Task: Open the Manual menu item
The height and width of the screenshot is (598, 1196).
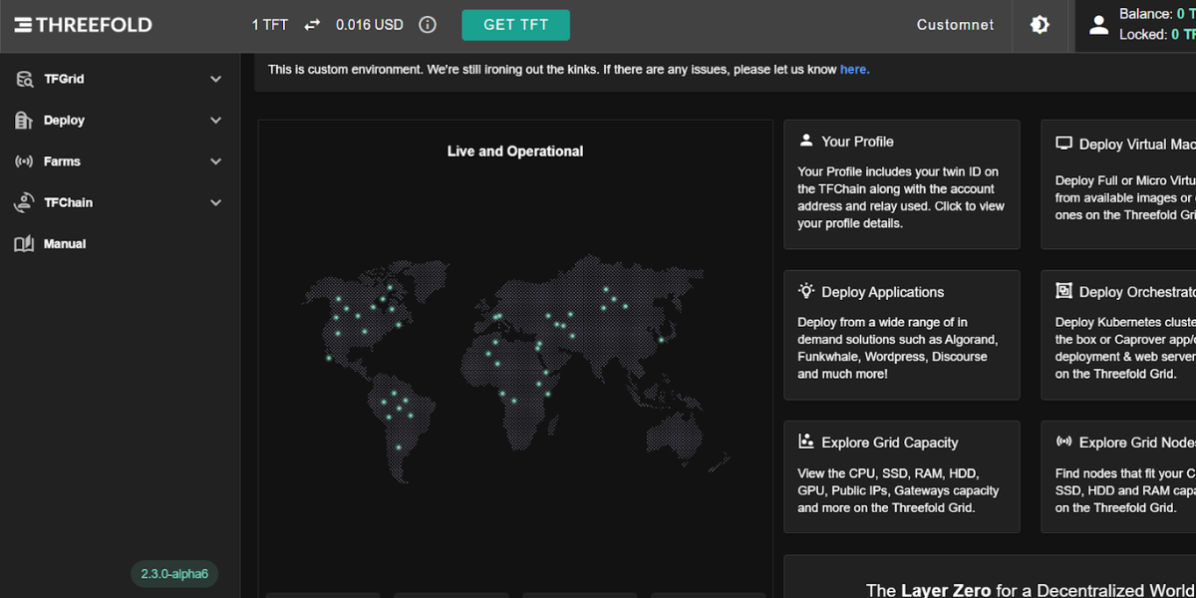Action: tap(65, 244)
